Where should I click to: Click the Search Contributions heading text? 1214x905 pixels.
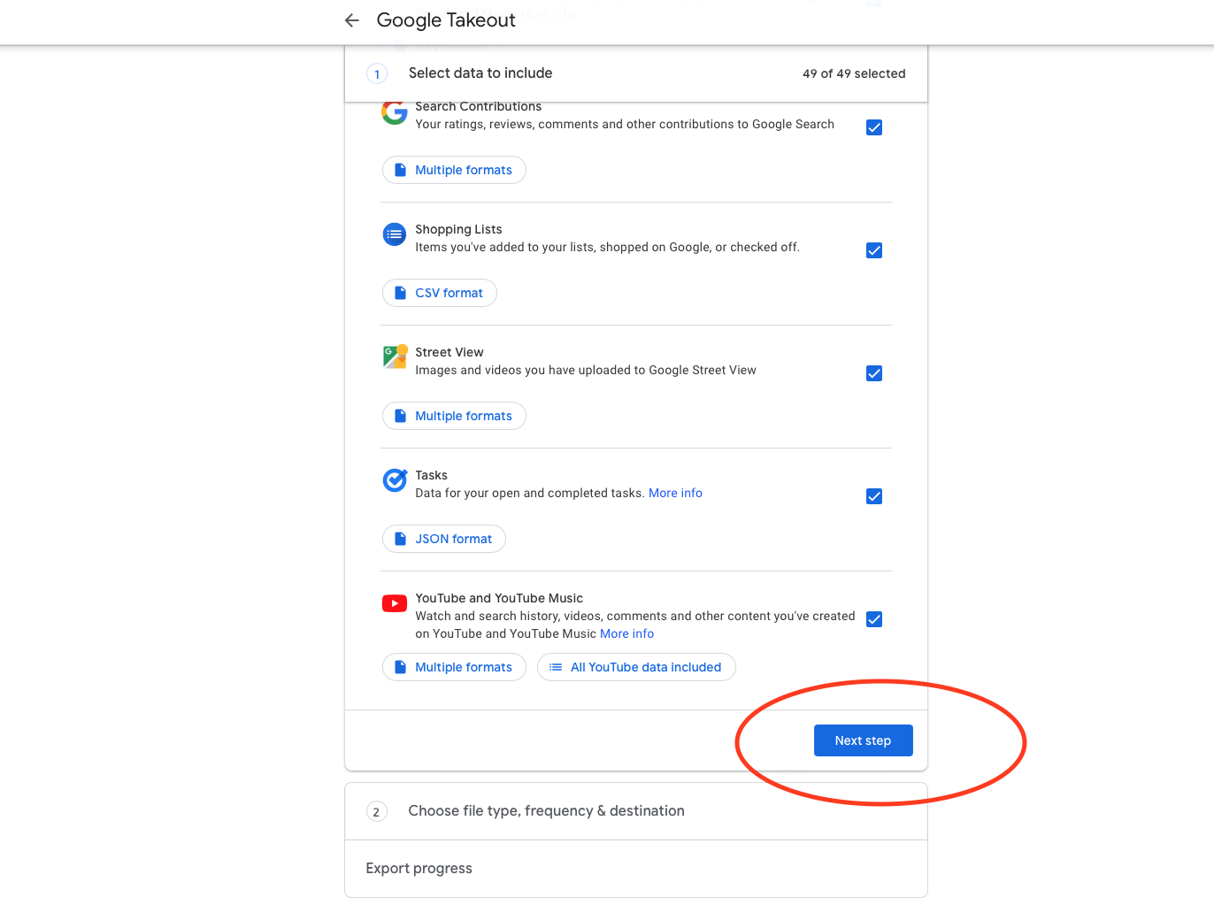click(479, 106)
